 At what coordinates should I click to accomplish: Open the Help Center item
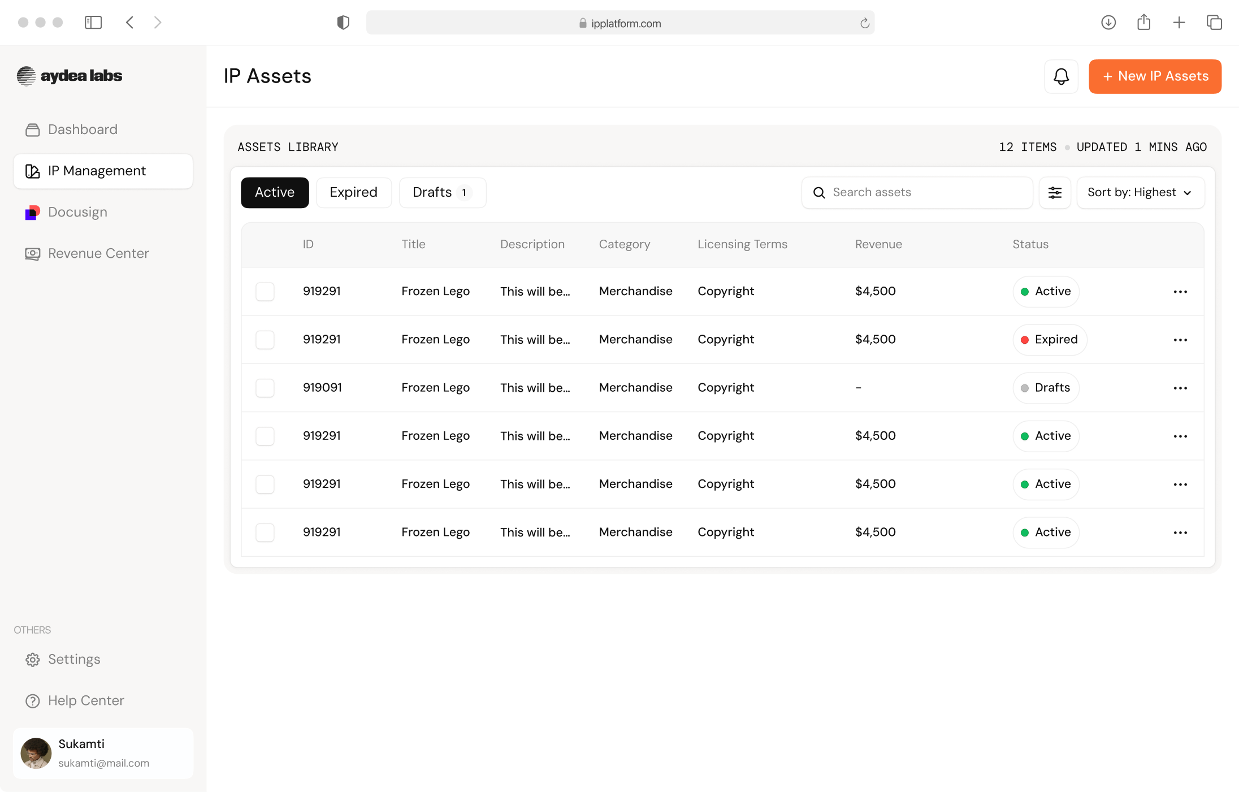(x=85, y=700)
